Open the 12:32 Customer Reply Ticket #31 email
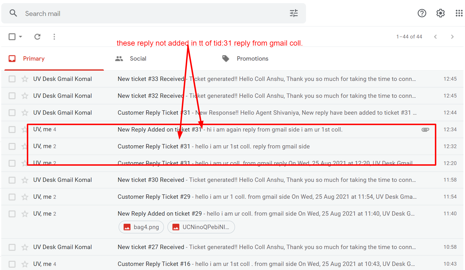 click(232, 146)
